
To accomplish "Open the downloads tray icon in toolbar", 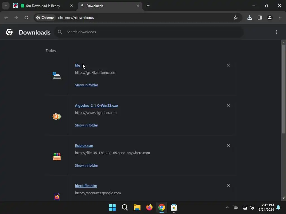I will pyautogui.click(x=249, y=18).
